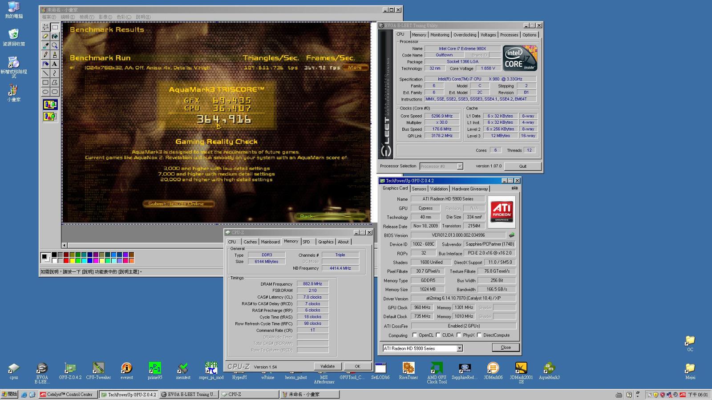Enable the DirectCompute checkbox in GPU-Z
This screenshot has width=712, height=400.
pos(479,335)
